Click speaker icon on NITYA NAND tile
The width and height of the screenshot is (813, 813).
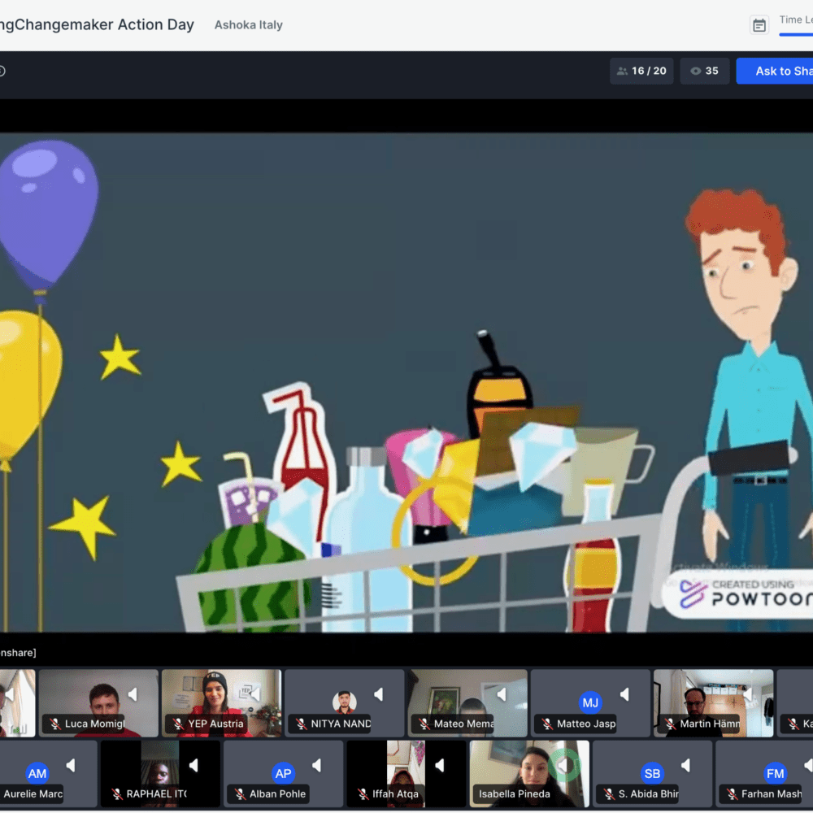click(378, 694)
